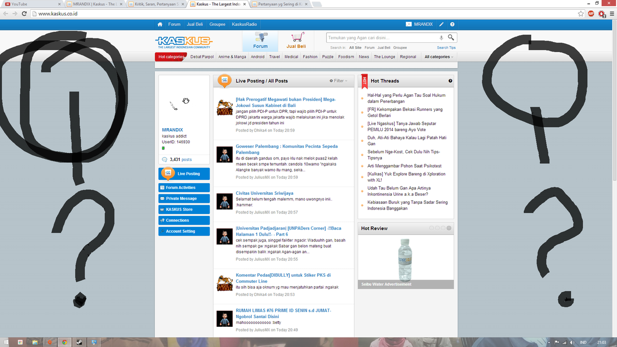This screenshot has width=617, height=347.
Task: Open Private Message sidebar button
Action: 184,199
